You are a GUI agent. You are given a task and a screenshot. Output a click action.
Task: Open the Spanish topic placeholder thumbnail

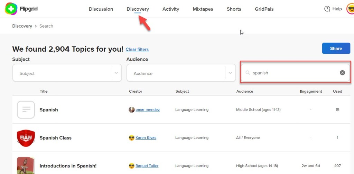click(26, 110)
